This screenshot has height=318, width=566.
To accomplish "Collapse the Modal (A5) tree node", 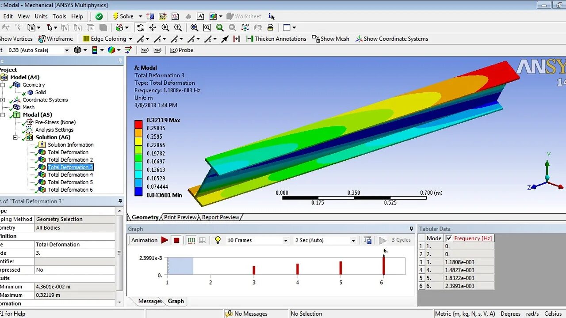I will [x=3, y=115].
